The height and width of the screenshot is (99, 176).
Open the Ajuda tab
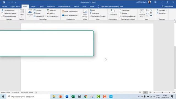point(92,7)
